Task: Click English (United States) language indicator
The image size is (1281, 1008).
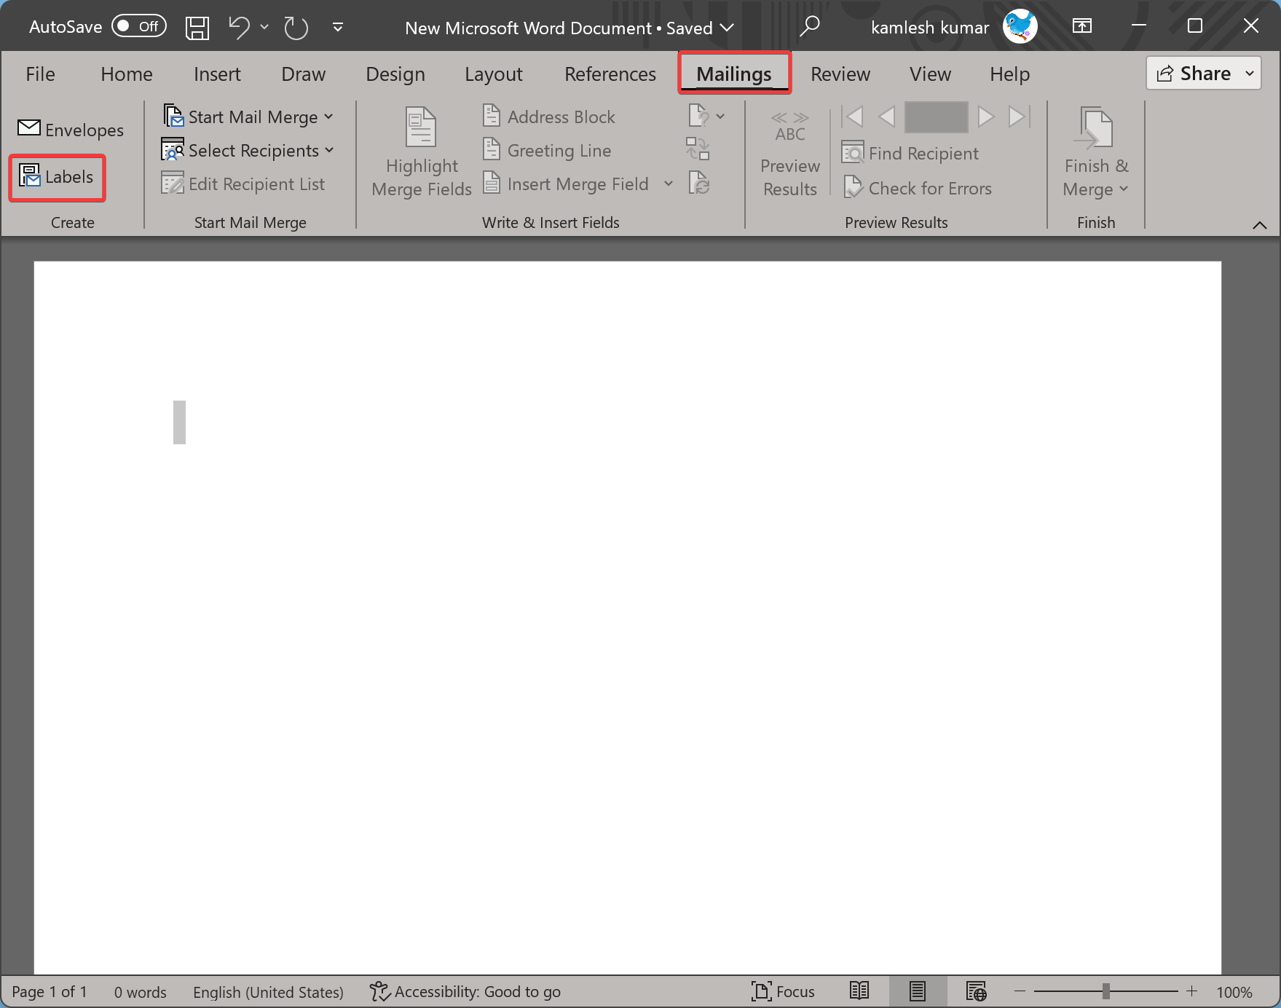Action: [x=268, y=992]
